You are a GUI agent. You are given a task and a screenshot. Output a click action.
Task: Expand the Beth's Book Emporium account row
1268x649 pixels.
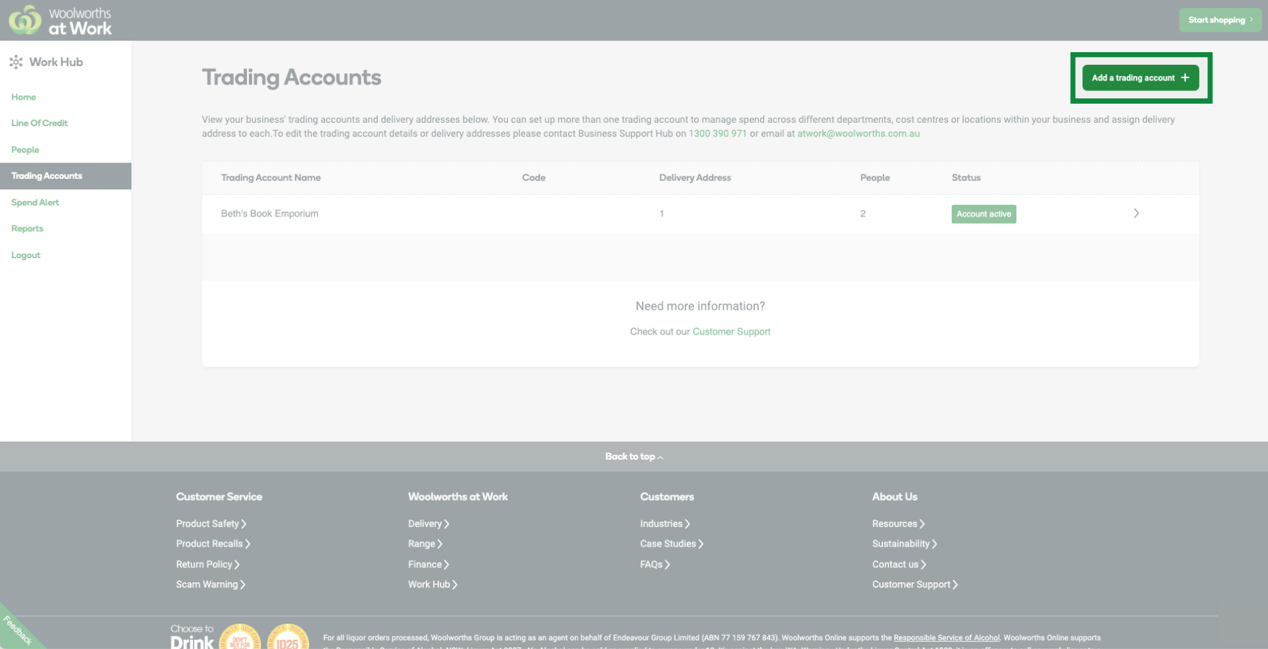1136,213
